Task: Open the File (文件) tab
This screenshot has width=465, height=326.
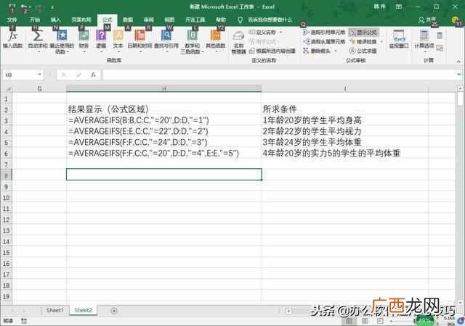Action: pos(12,20)
